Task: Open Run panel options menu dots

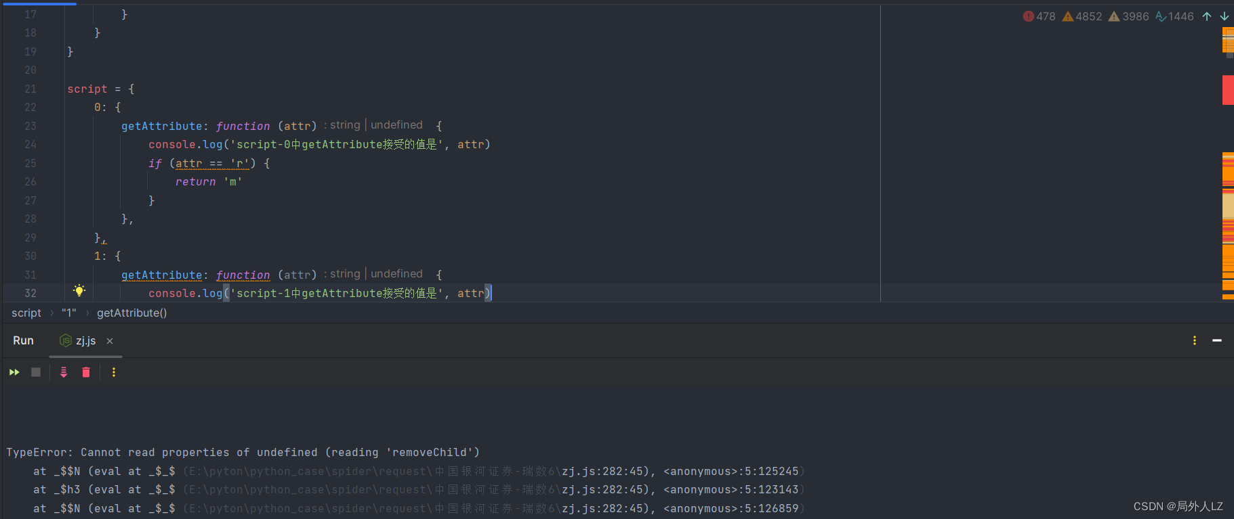Action: [1195, 340]
